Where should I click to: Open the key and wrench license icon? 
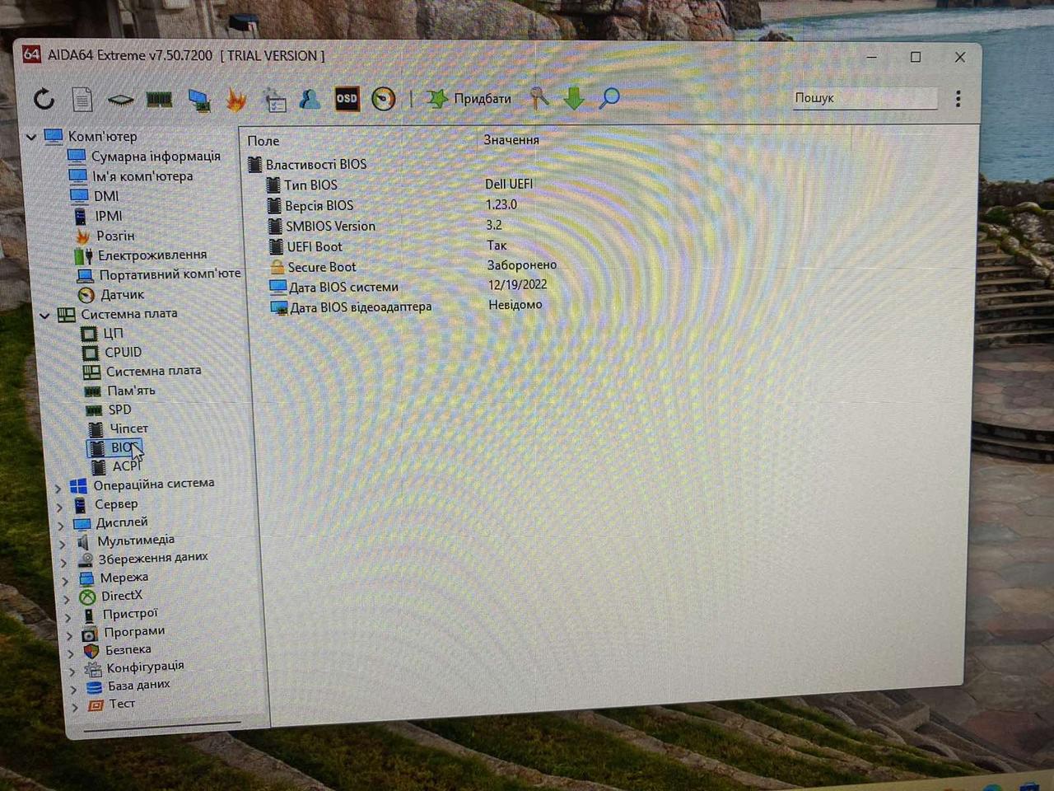(539, 98)
